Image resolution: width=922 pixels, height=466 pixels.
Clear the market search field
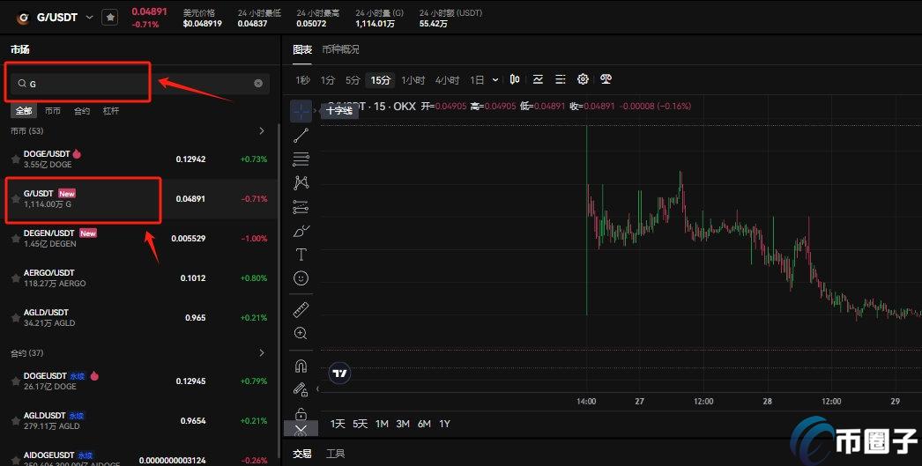click(258, 84)
